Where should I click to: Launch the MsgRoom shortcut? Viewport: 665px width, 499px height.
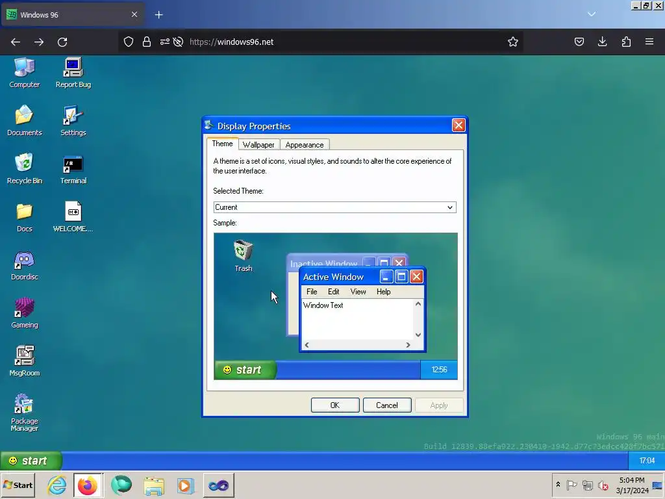pos(24,361)
